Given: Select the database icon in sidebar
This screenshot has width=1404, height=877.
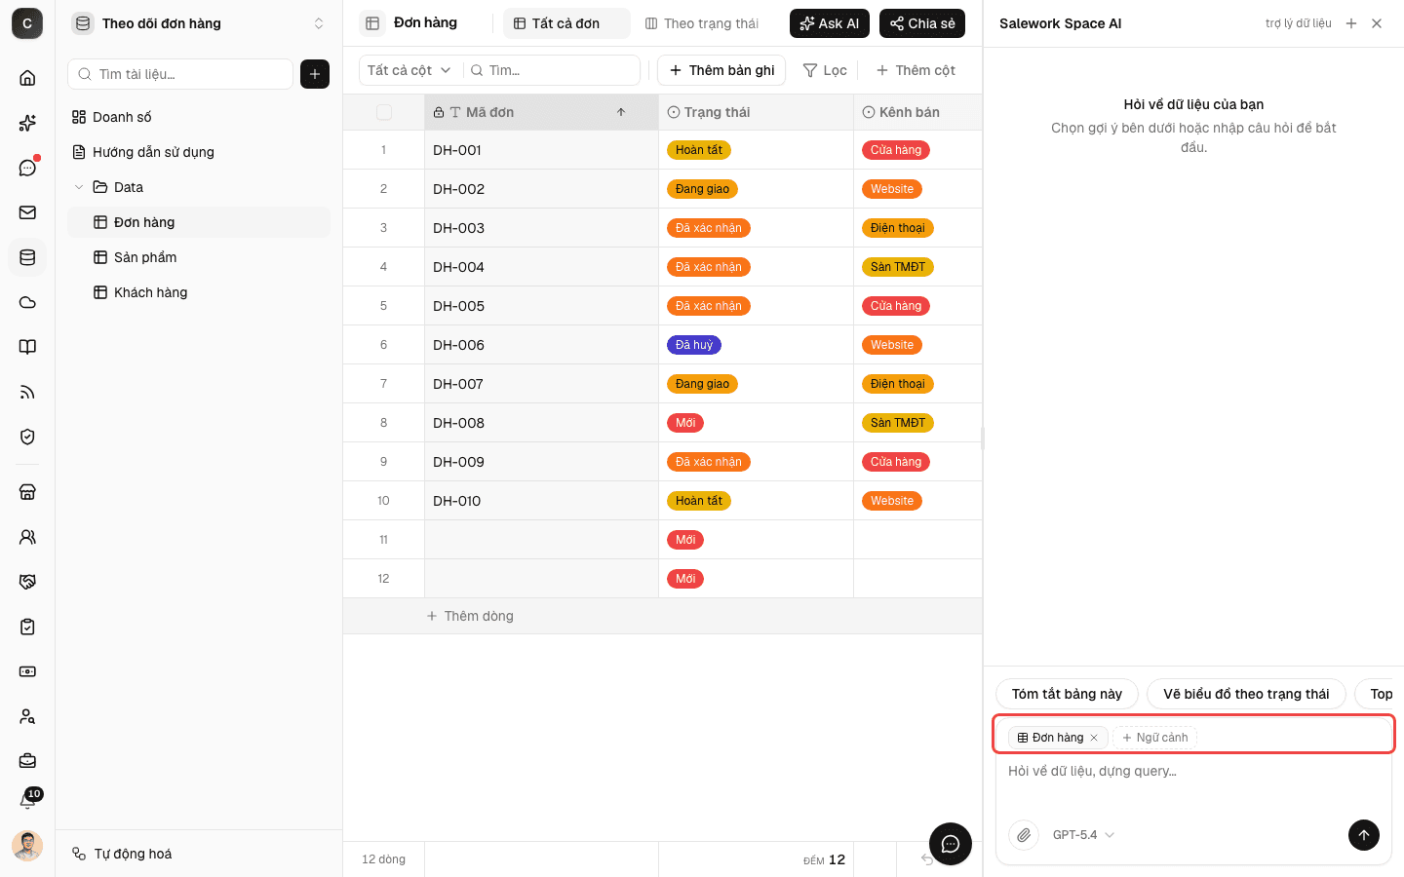Looking at the screenshot, I should coord(27,257).
